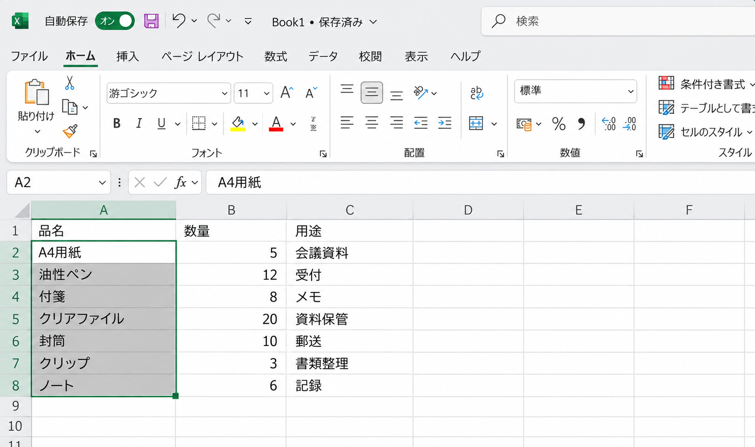Viewport: 755px width, 447px height.
Task: Select the ホーム ribbon tab
Action: coord(81,57)
